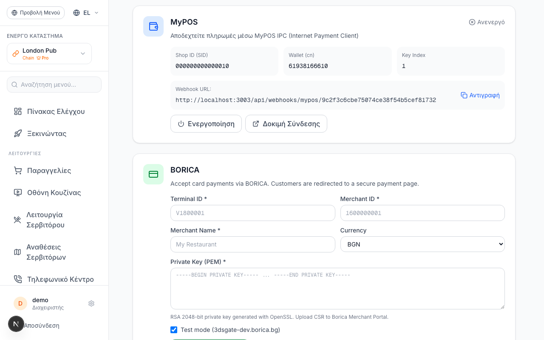
Task: Focus the Αναζήτηση μενού search field
Action: click(x=54, y=85)
